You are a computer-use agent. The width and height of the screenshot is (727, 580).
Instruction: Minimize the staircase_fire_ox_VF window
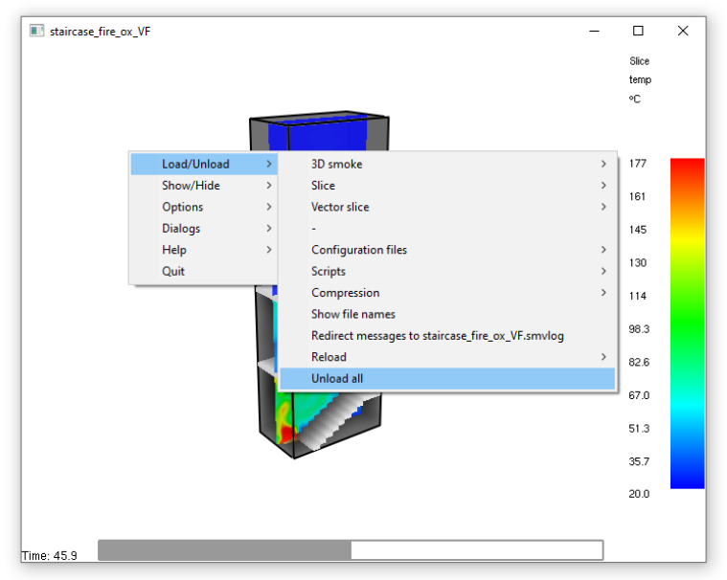pyautogui.click(x=595, y=31)
